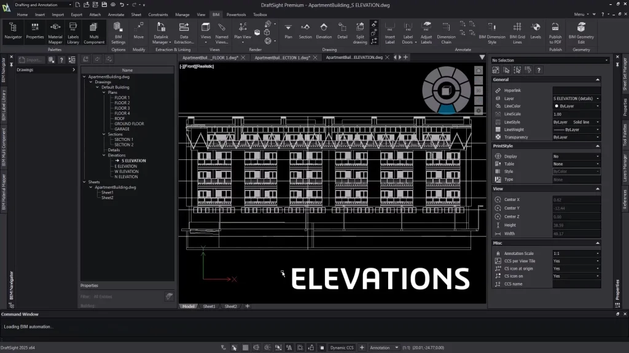Switch to the Sheet1 layout tab
The width and height of the screenshot is (629, 353).
tap(209, 306)
